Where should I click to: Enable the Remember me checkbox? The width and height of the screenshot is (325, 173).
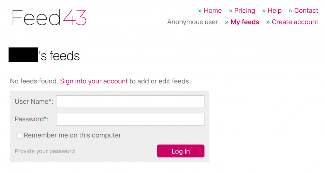coord(19,136)
